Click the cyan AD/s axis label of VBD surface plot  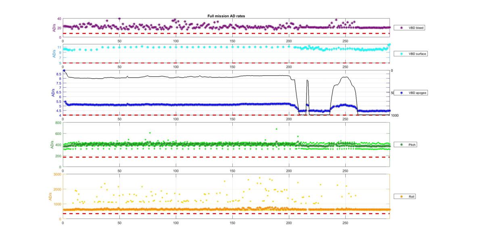pyautogui.click(x=54, y=54)
